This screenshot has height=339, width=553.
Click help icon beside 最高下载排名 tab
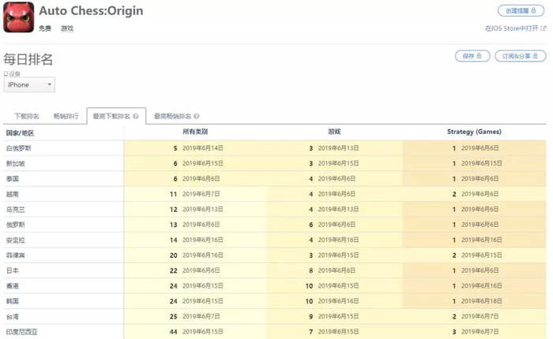point(136,116)
